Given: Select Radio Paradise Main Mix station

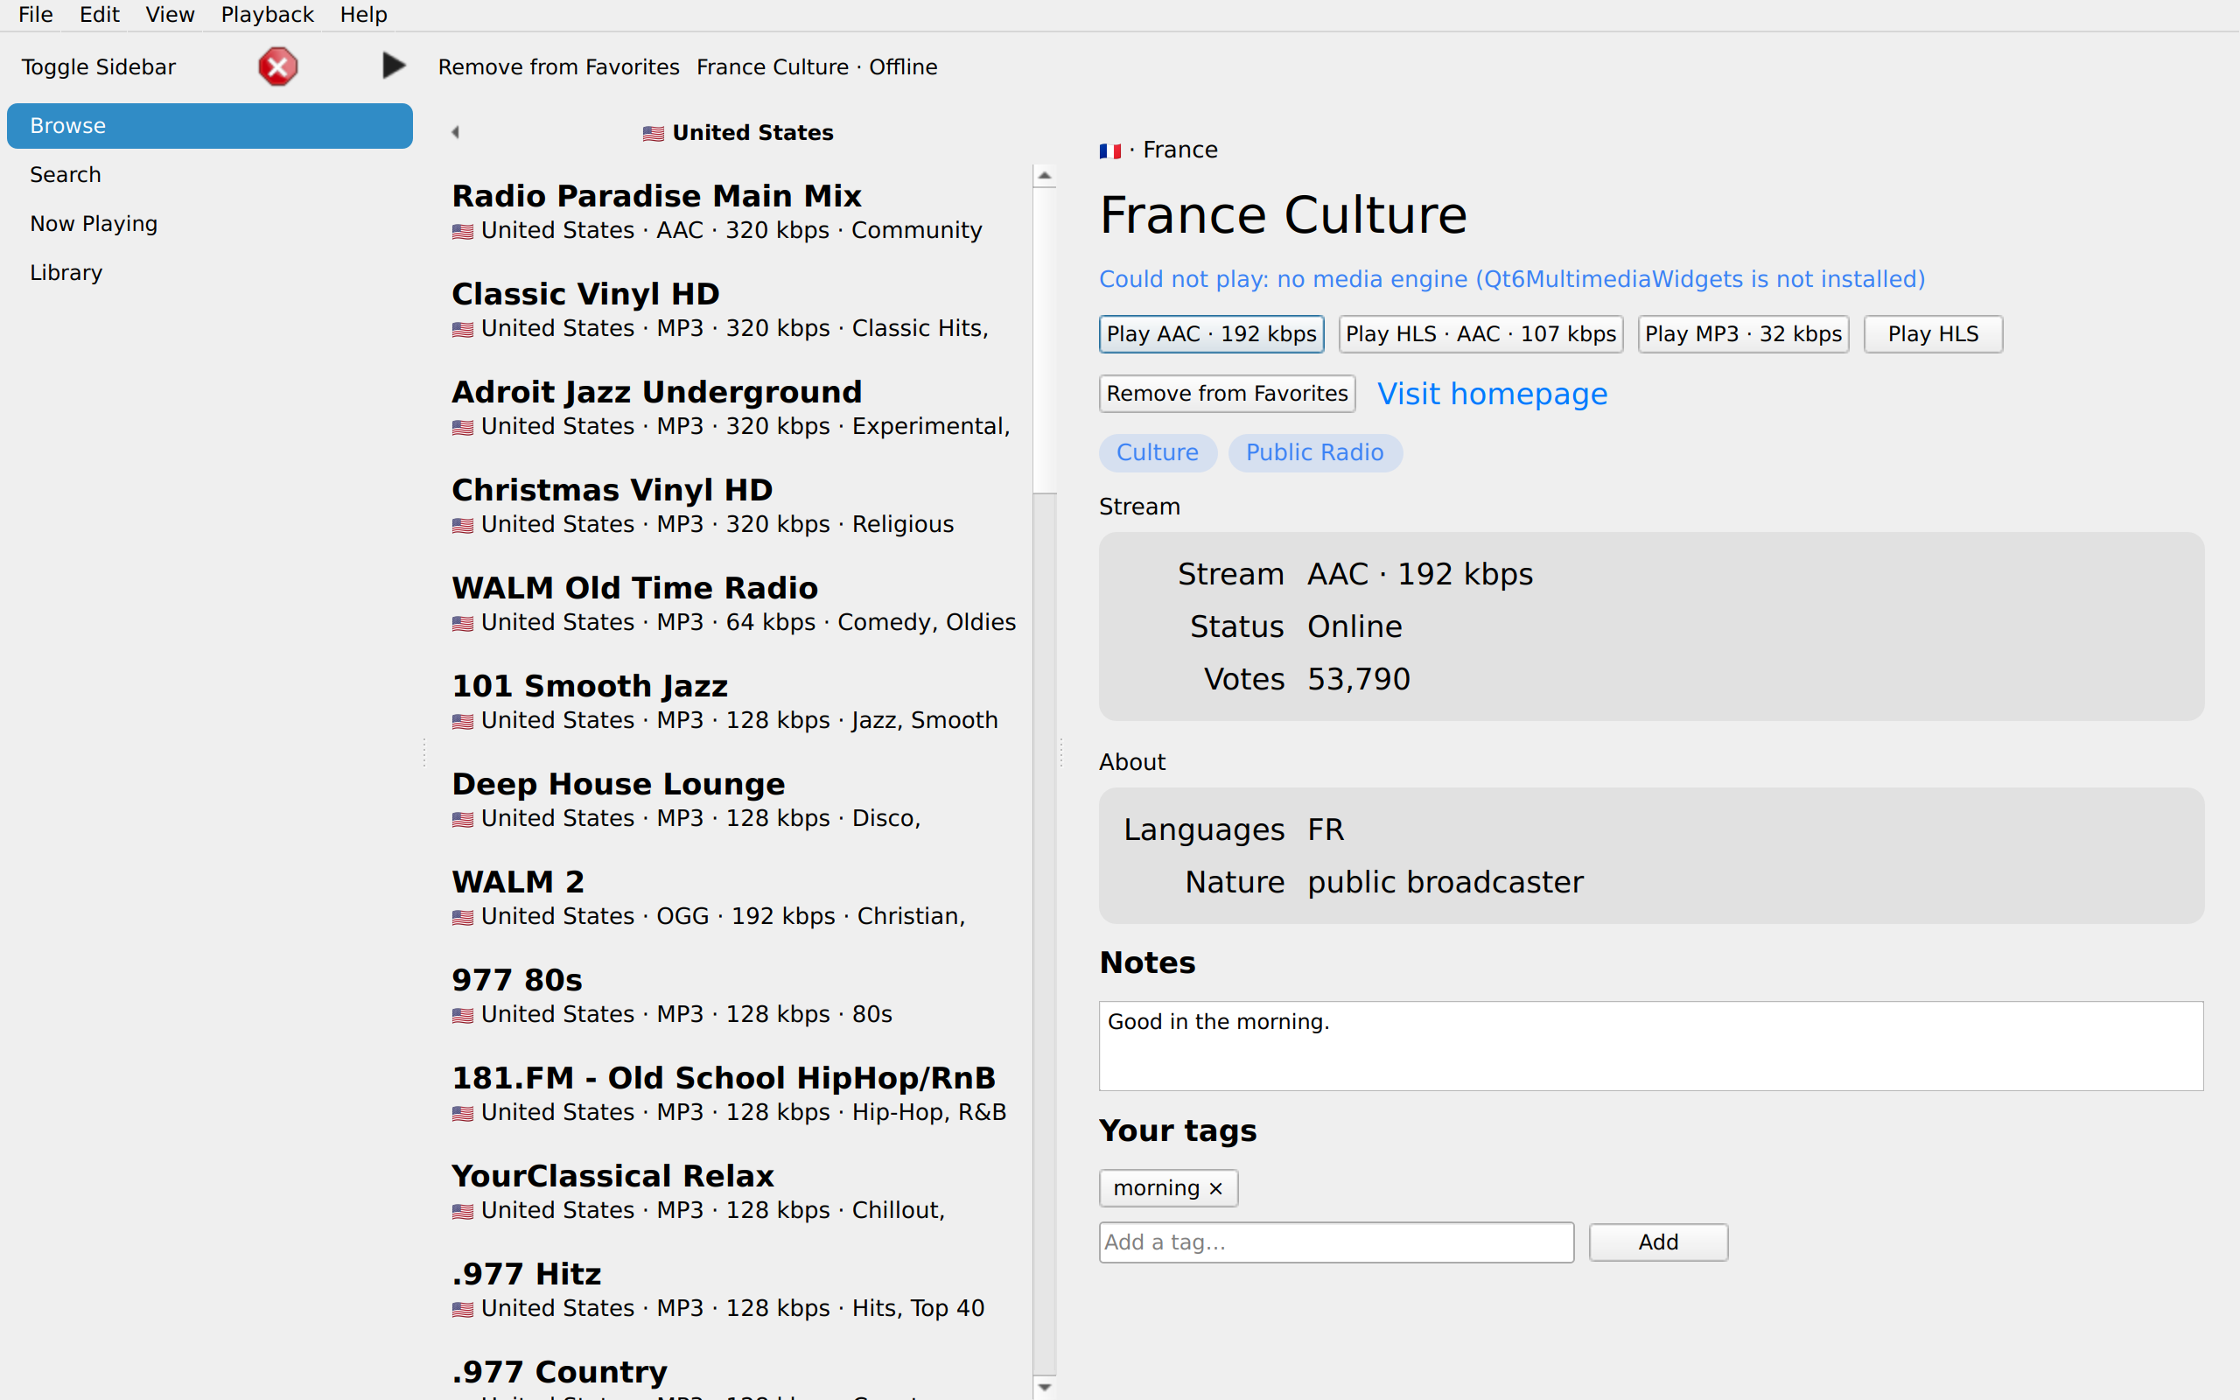Looking at the screenshot, I should (736, 212).
